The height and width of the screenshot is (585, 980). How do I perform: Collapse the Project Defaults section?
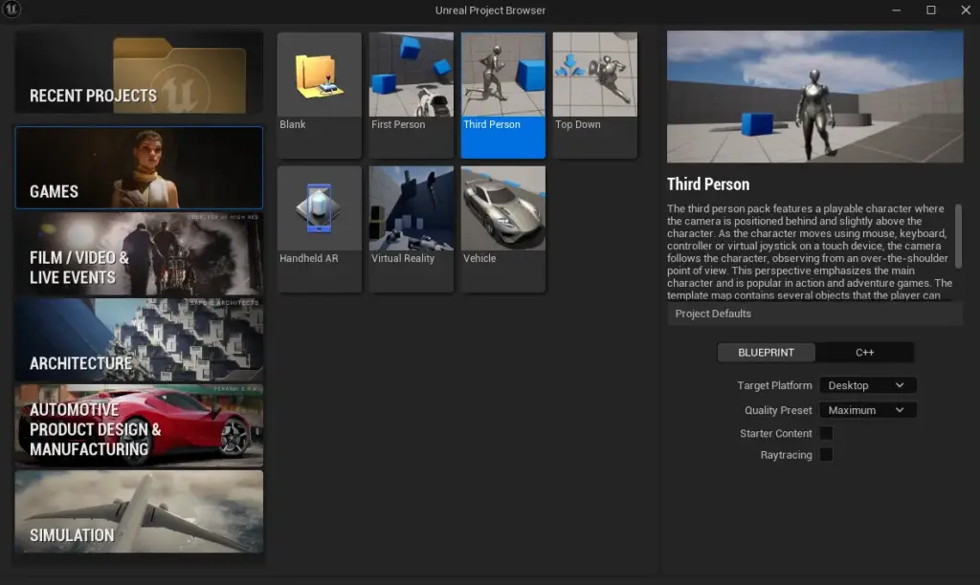814,314
